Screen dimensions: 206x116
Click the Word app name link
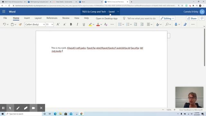12,12
